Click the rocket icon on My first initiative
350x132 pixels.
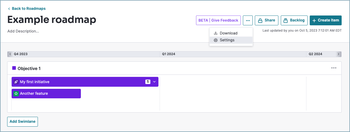coord(16,82)
